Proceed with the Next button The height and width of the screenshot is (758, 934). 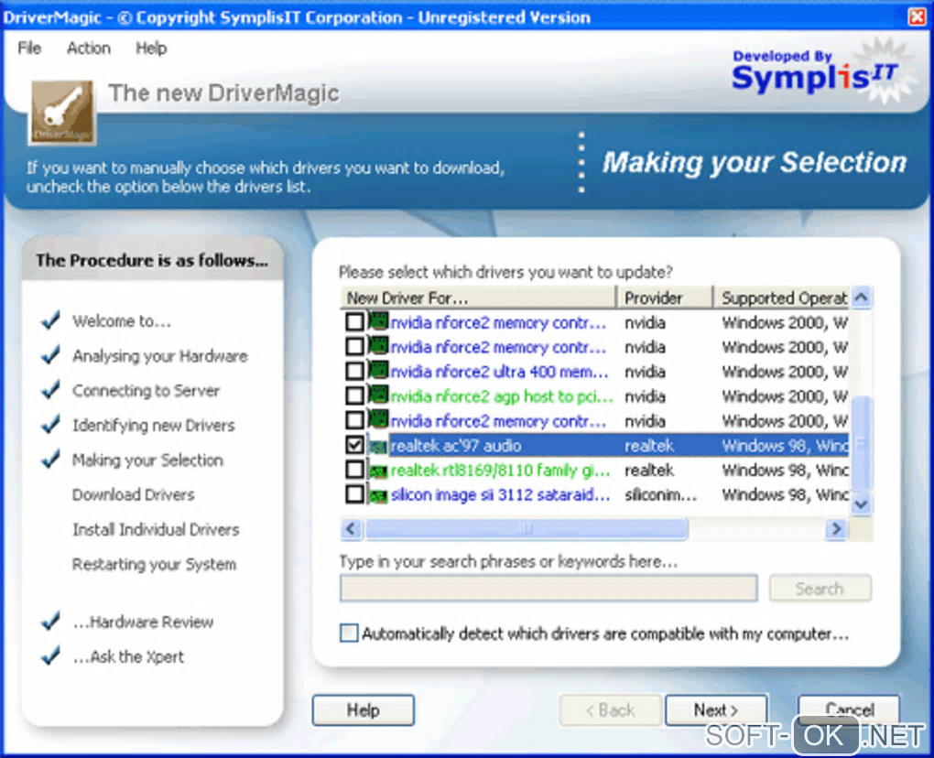click(x=716, y=709)
